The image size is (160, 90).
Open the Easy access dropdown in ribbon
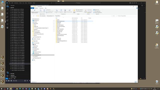(x=79, y=11)
